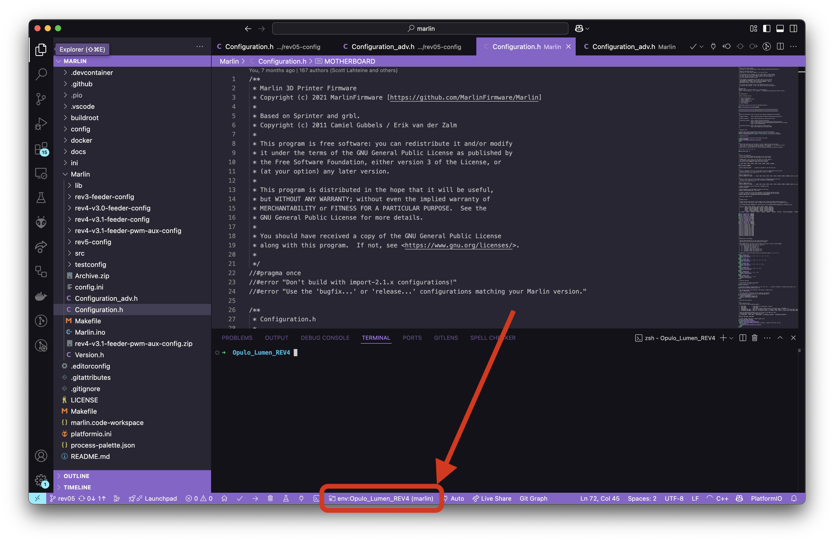Viewport: 834px width, 542px height.
Task: Click PlatformIO new terminal icon in status bar
Action: (x=316, y=498)
